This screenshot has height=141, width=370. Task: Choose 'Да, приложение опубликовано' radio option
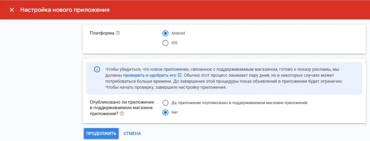165,103
